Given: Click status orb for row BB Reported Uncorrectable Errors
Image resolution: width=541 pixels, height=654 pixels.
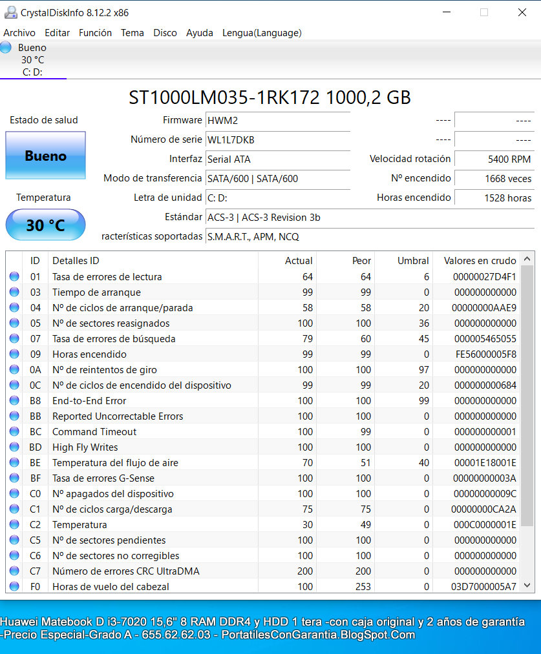Looking at the screenshot, I should point(14,415).
